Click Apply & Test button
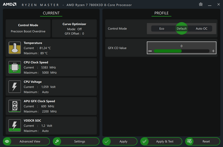 (x=161, y=141)
